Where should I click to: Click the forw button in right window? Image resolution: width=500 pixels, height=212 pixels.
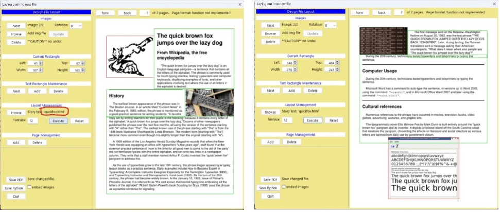(360, 12)
